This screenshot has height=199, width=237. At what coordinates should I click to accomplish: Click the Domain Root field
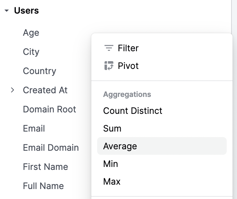point(49,109)
